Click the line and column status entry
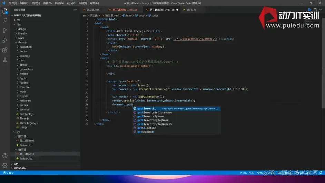 247,173
